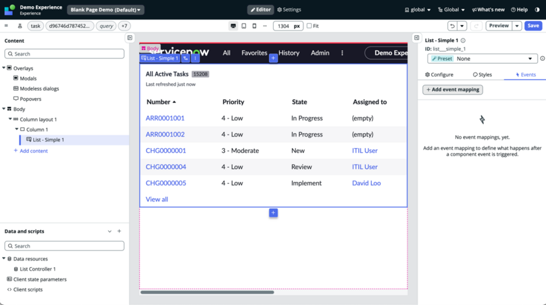Click the Preview button

click(x=499, y=26)
